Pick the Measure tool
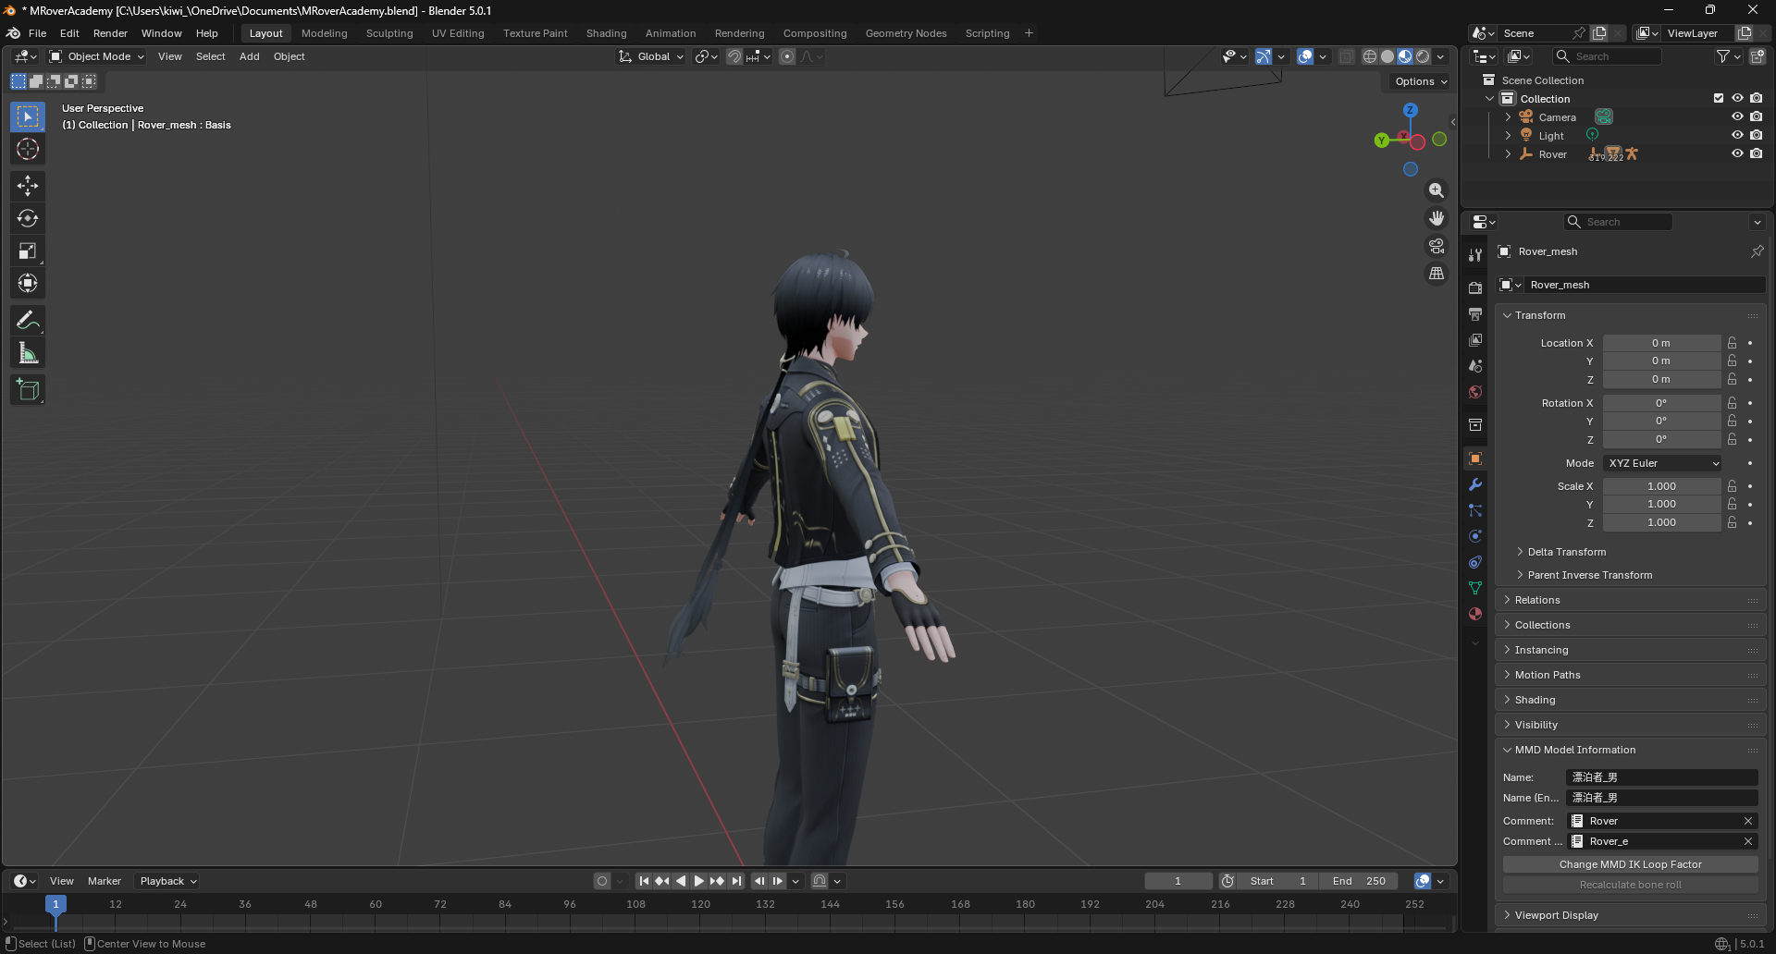 tap(28, 353)
